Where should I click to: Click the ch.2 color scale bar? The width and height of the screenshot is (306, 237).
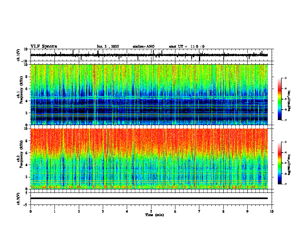(x=279, y=163)
